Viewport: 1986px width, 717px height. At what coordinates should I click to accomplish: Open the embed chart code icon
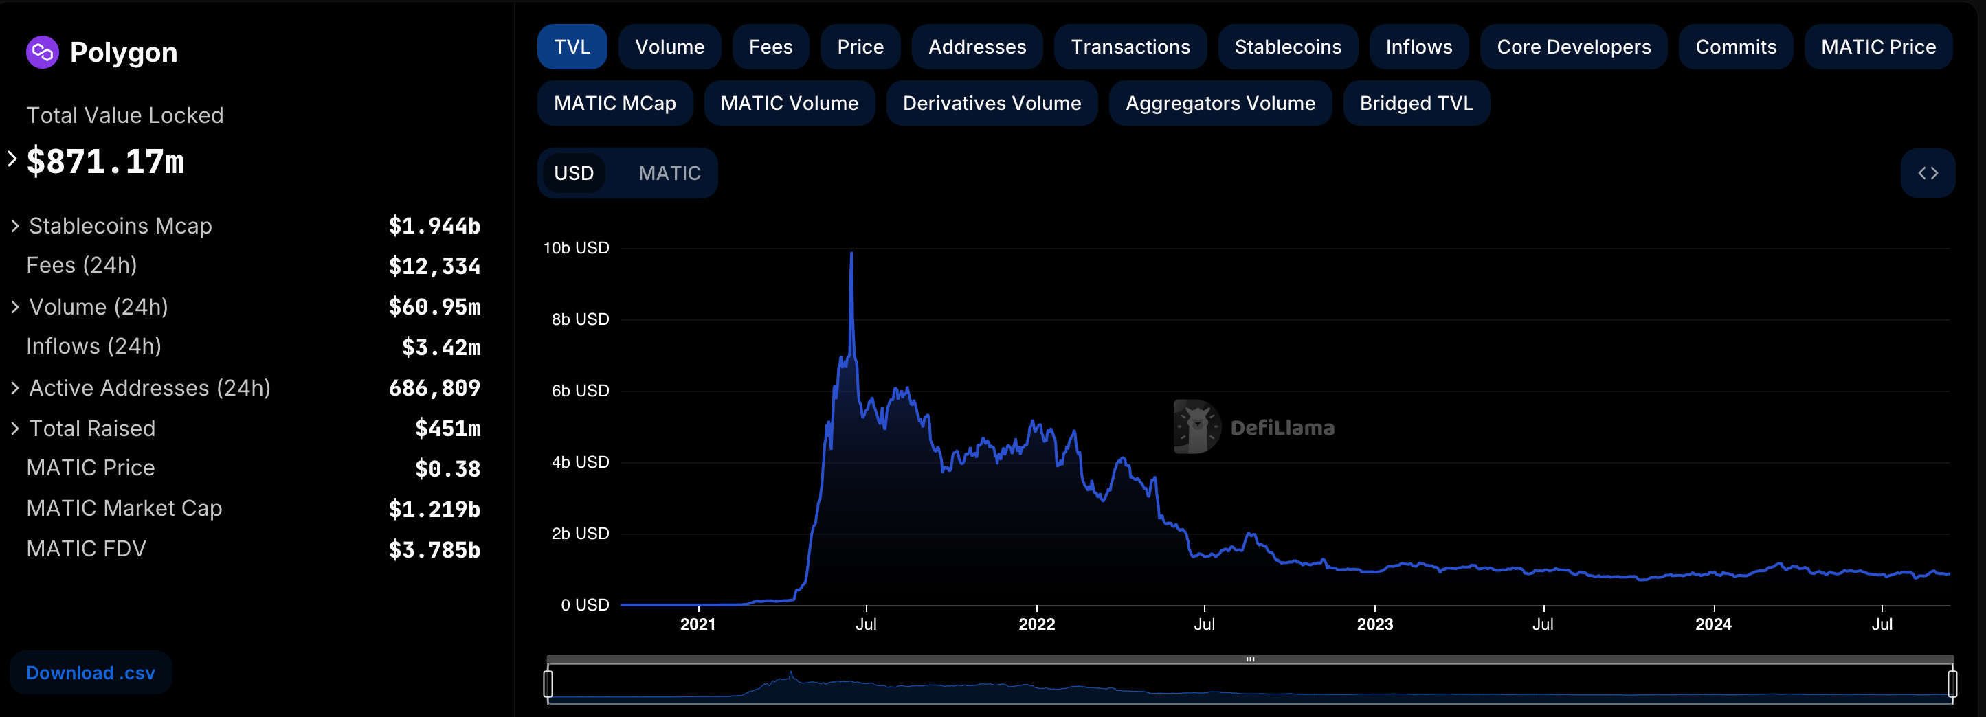click(x=1928, y=173)
